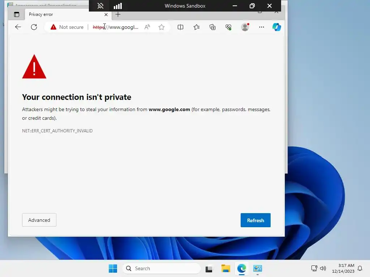
Task: Minimize the Windows Sandbox window
Action: pyautogui.click(x=235, y=6)
